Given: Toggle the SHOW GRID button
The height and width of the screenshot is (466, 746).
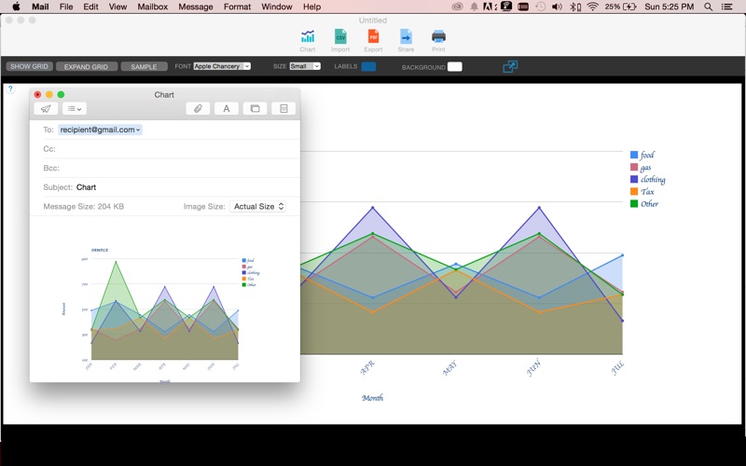Looking at the screenshot, I should coord(30,66).
